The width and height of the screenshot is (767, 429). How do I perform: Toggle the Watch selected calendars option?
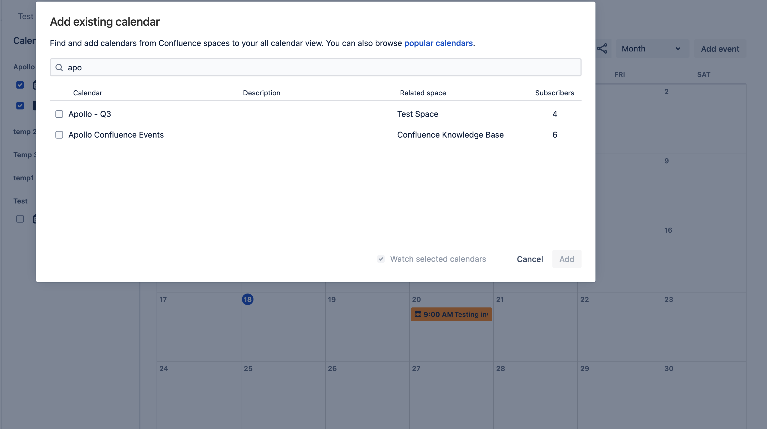tap(380, 258)
